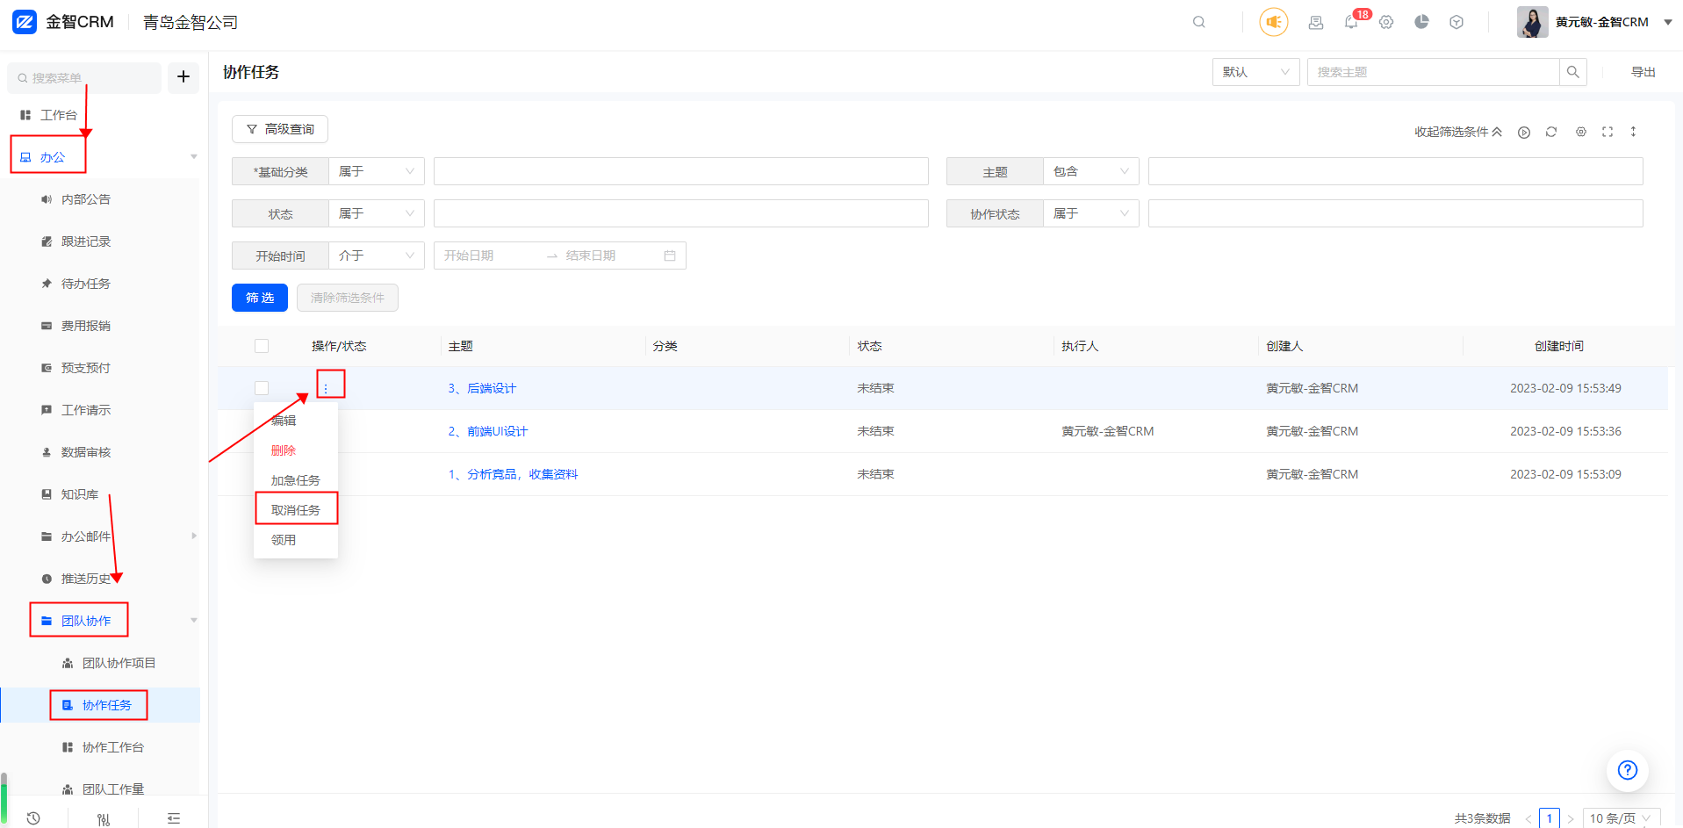Focus the 搜索主题 search field
Viewport: 1683px width, 828px height.
click(1434, 72)
